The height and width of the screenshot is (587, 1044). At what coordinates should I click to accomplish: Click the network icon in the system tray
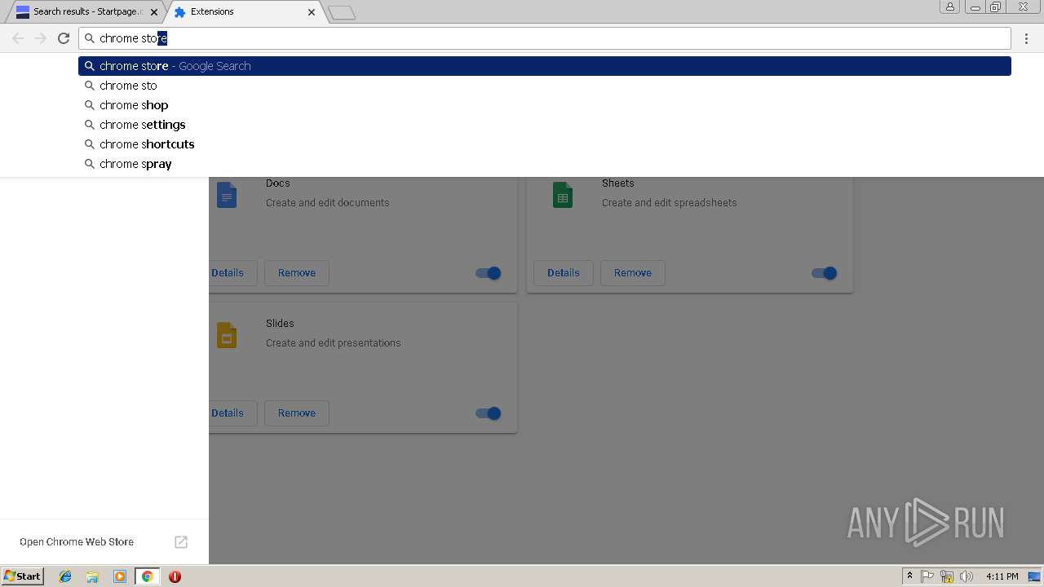947,576
